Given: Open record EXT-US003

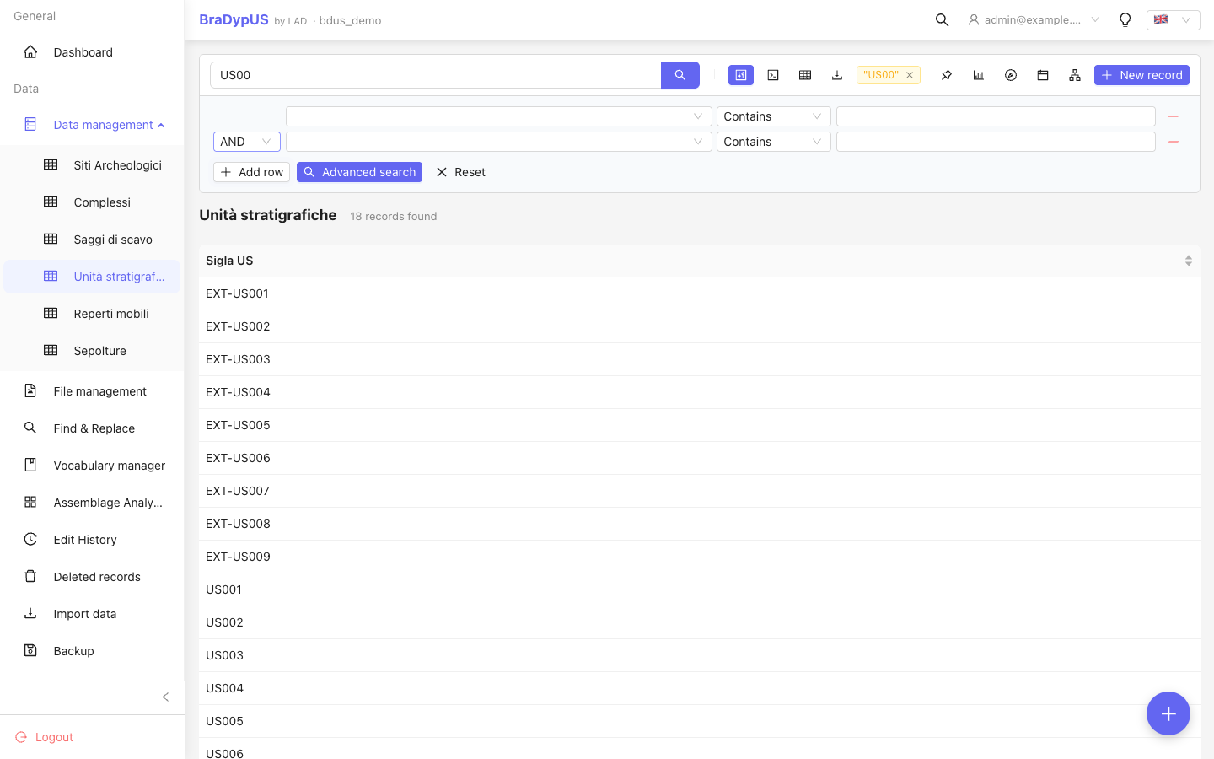Looking at the screenshot, I should [x=700, y=359].
